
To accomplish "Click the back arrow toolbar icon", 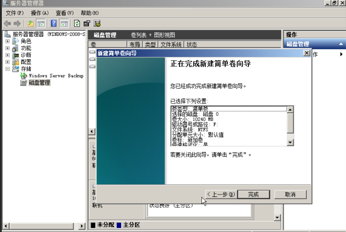I will point(7,24).
